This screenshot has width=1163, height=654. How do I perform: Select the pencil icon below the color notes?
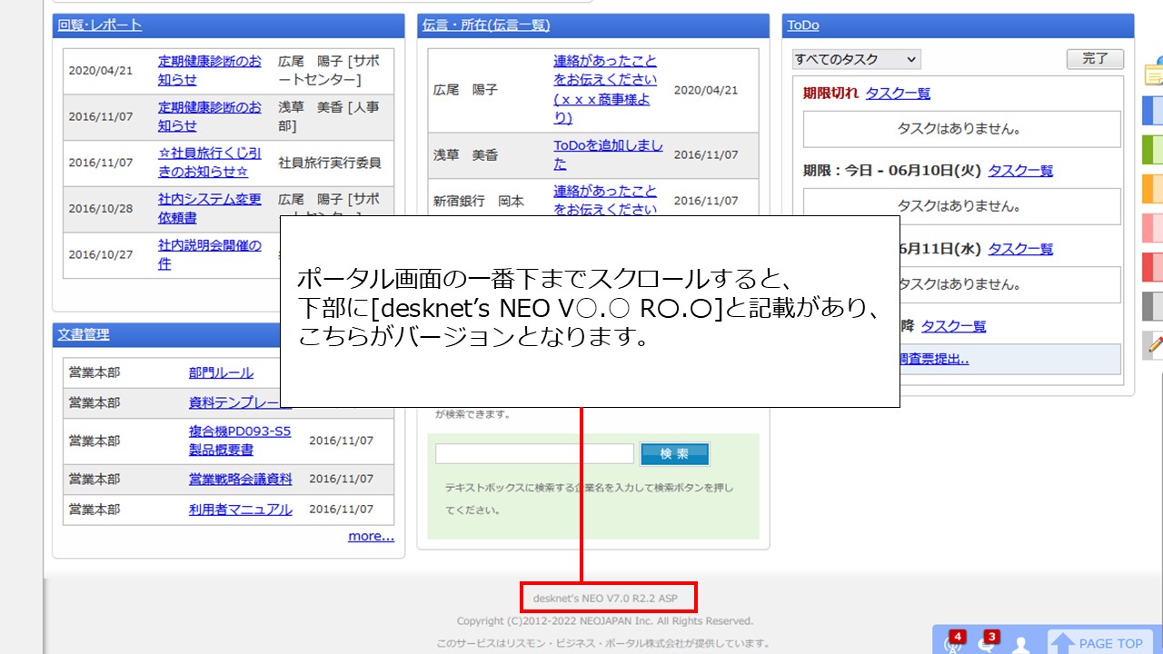tap(1154, 345)
